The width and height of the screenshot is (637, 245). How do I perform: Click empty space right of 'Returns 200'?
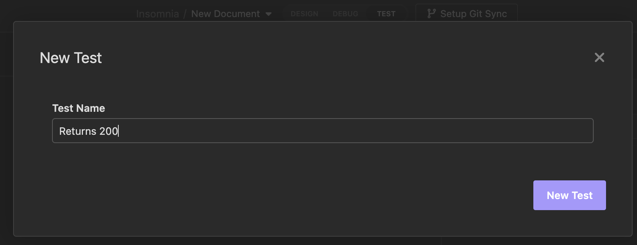pyautogui.click(x=357, y=131)
